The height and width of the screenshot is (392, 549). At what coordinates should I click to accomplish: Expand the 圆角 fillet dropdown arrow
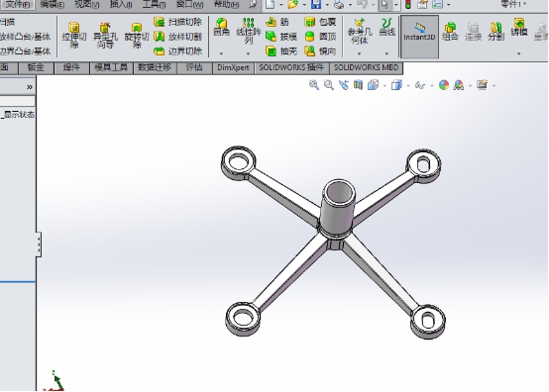point(221,53)
